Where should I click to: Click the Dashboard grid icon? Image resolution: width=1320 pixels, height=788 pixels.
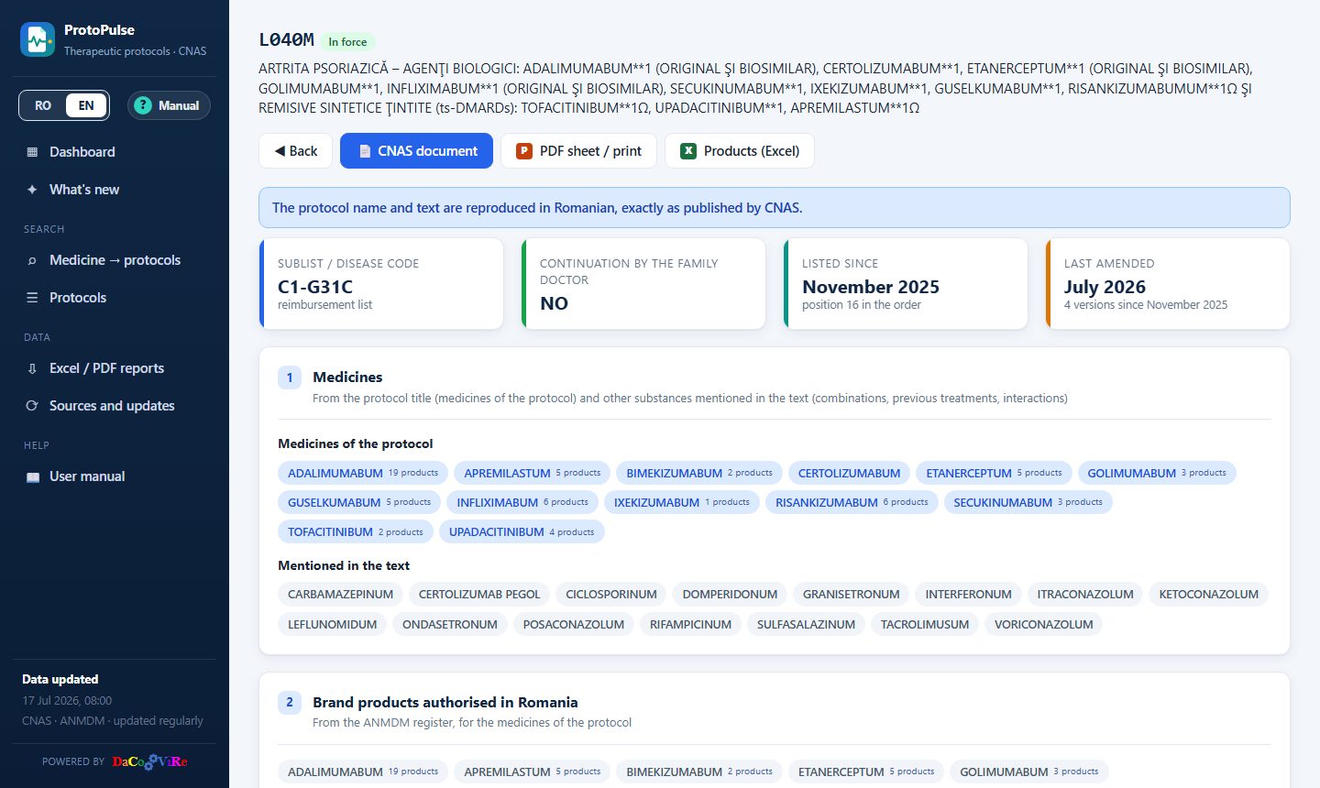click(x=32, y=152)
